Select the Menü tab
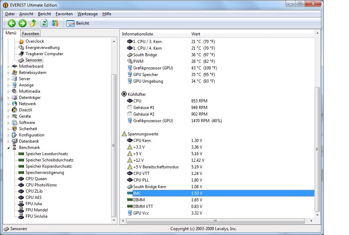This screenshot has height=235, width=349. pos(11,33)
